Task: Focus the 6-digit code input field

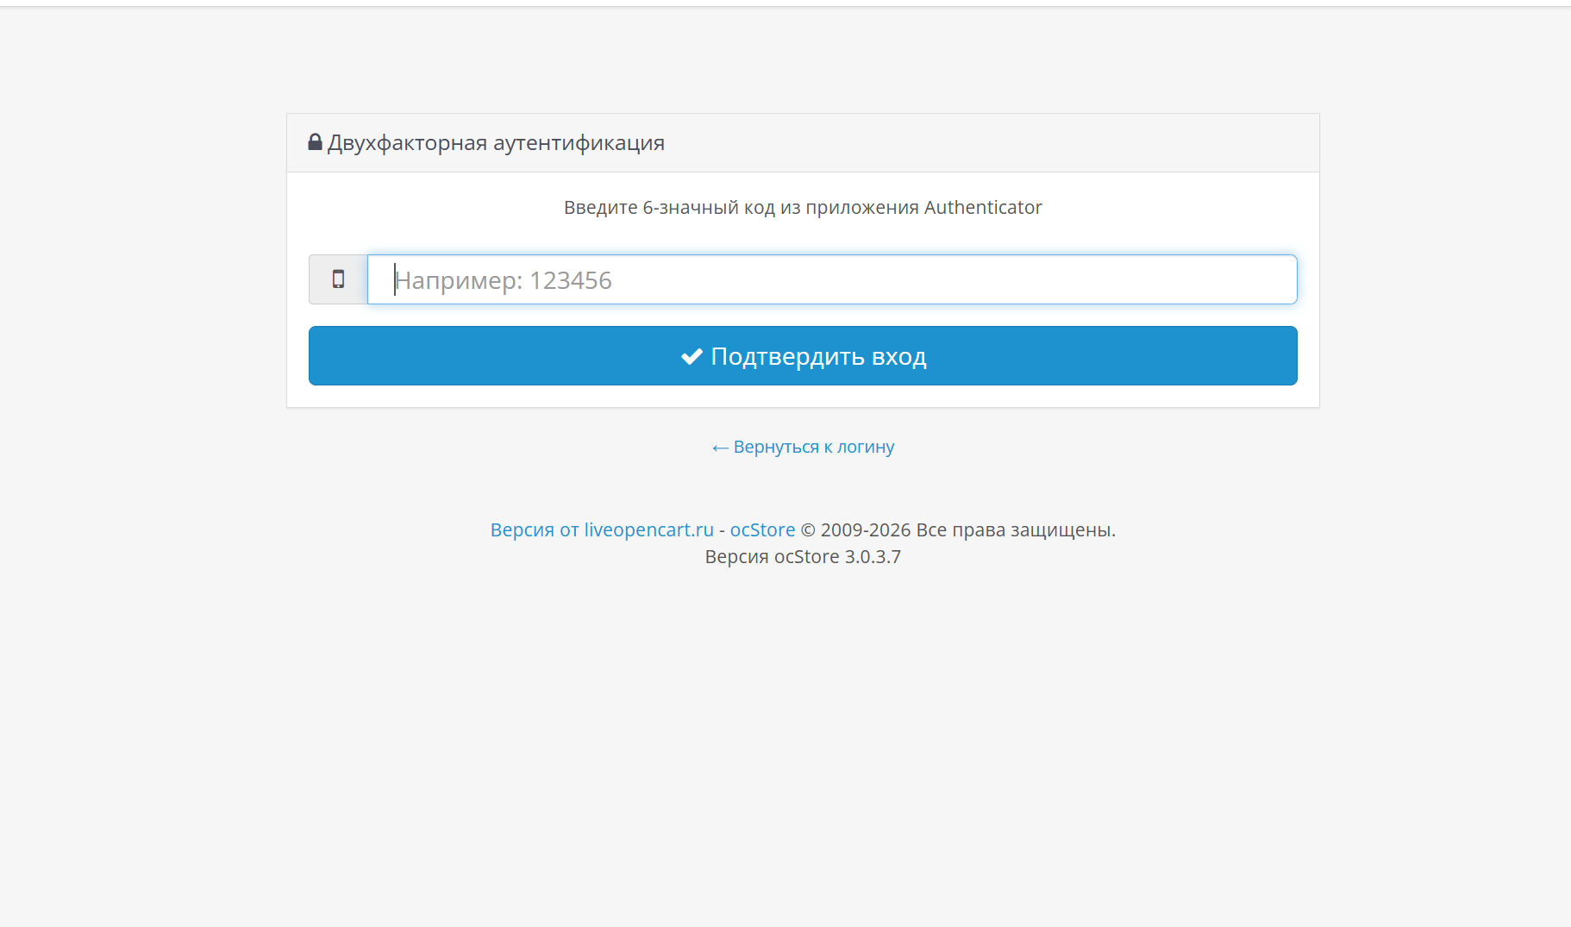Action: [x=832, y=279]
